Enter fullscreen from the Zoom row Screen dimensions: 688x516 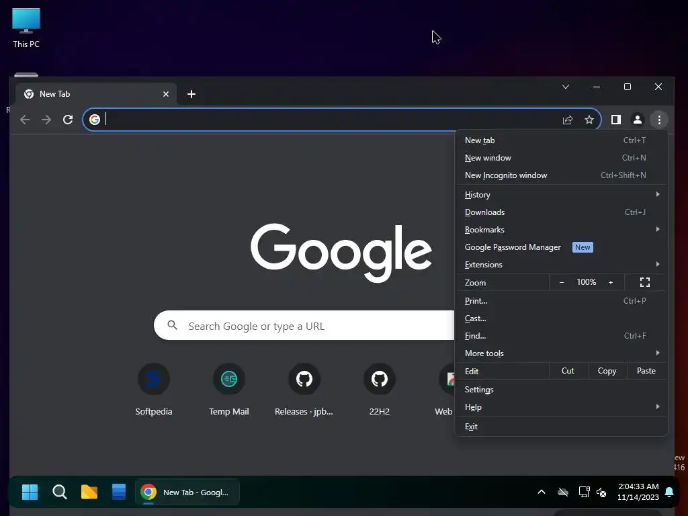[x=645, y=282]
